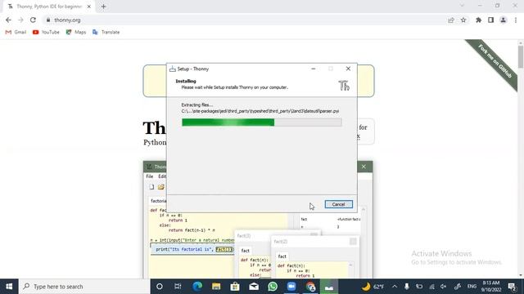Screen dimensions: 524x294
Task: Close the Setup - Thonny dialog
Action: point(348,69)
